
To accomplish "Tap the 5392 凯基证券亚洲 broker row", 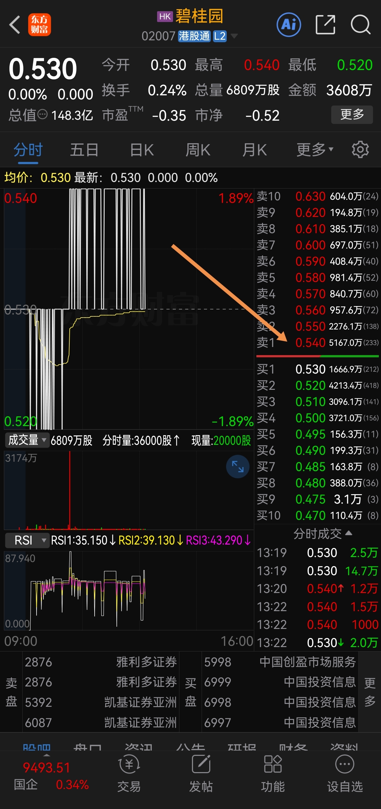I will click(101, 702).
